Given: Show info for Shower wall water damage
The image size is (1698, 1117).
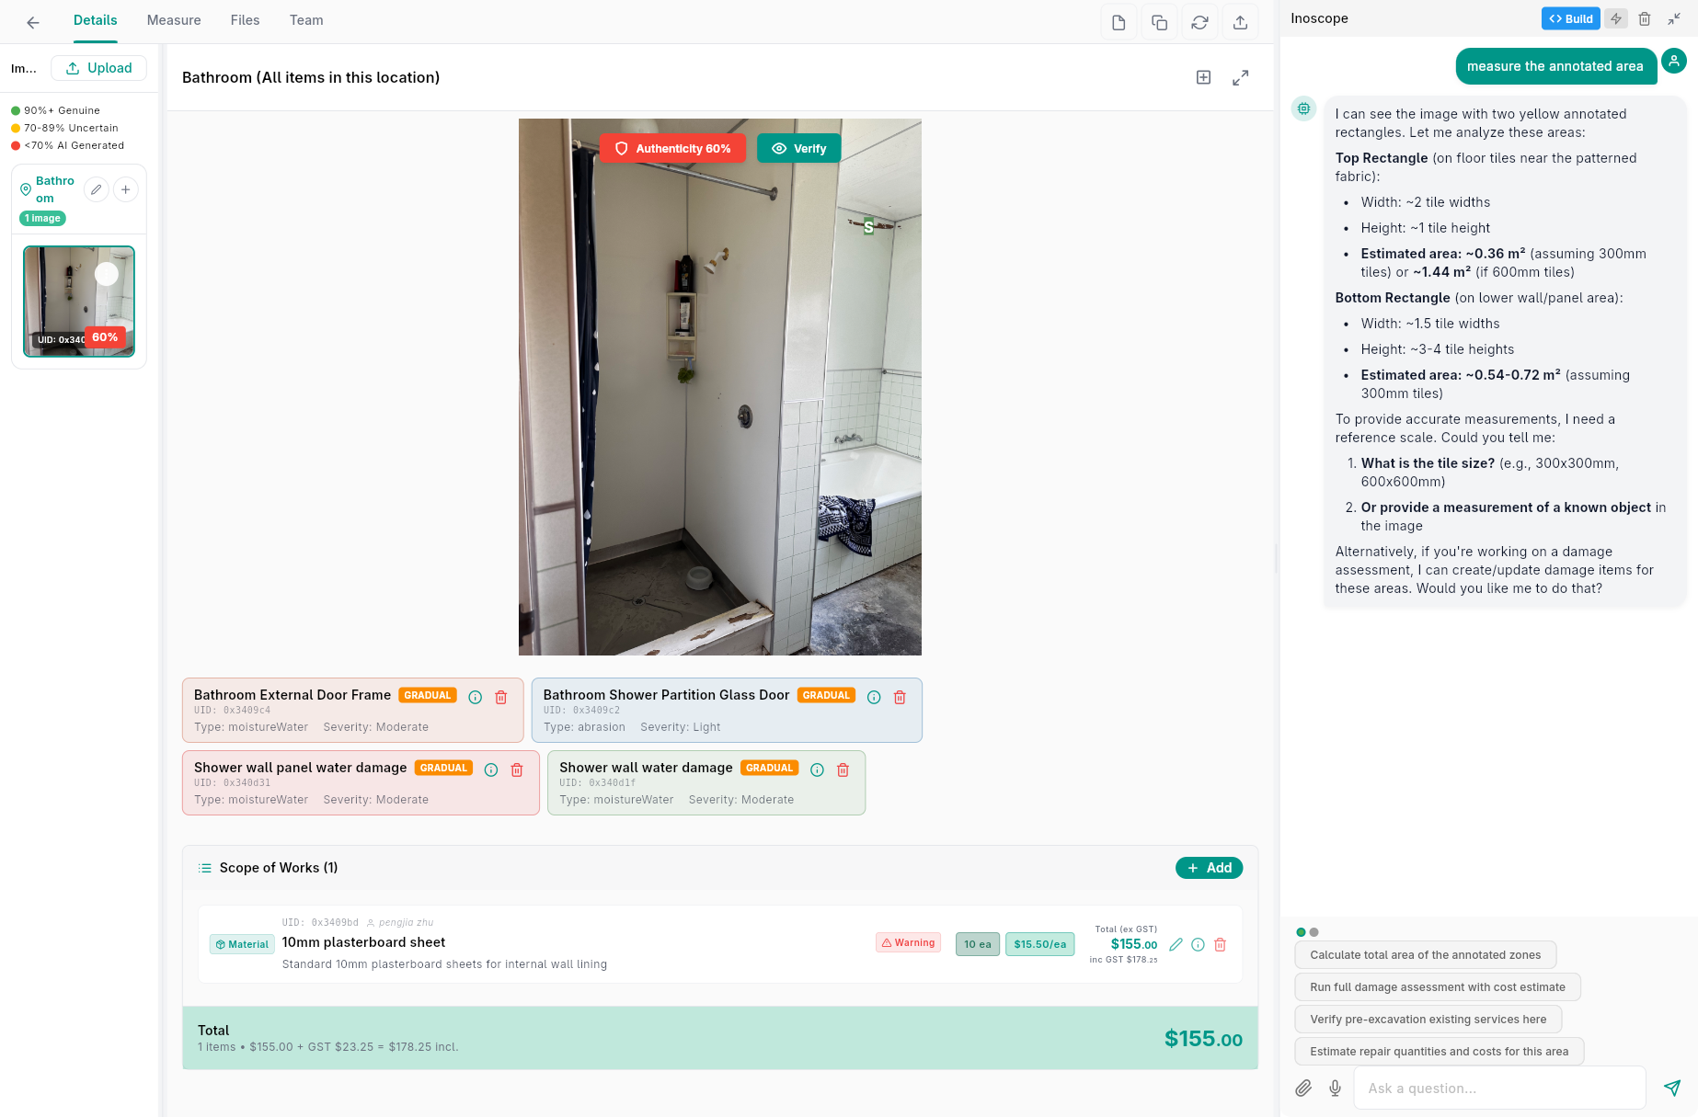Looking at the screenshot, I should pos(817,769).
